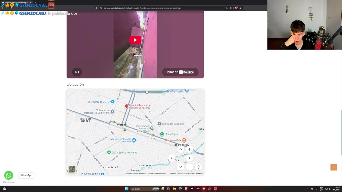Viewport: 342px width, 192px height.
Task: Select Centro De Zoonosis map pin
Action: pos(160,124)
